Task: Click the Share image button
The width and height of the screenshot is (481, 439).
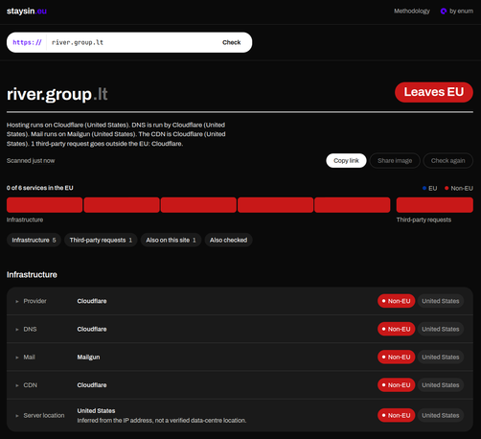Action: pyautogui.click(x=395, y=160)
